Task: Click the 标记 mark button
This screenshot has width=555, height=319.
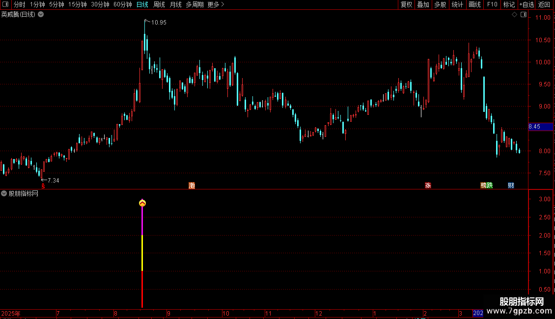Action: [x=509, y=4]
